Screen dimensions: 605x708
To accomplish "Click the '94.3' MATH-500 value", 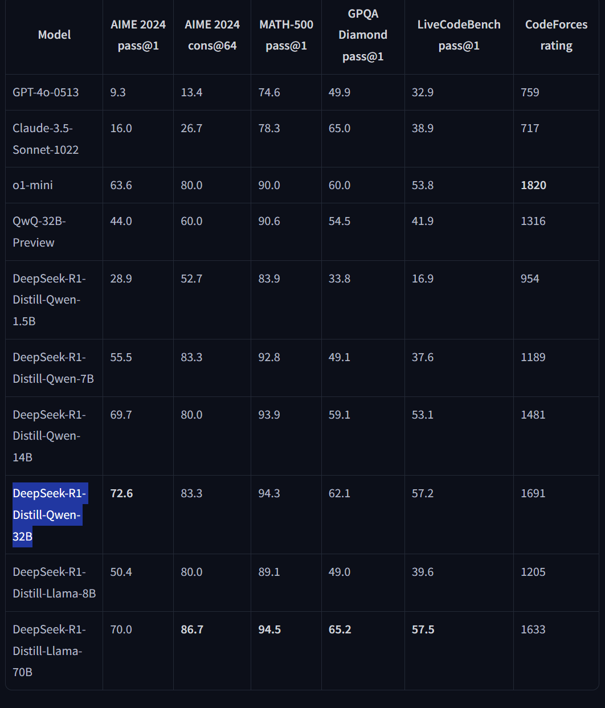I will tap(269, 493).
